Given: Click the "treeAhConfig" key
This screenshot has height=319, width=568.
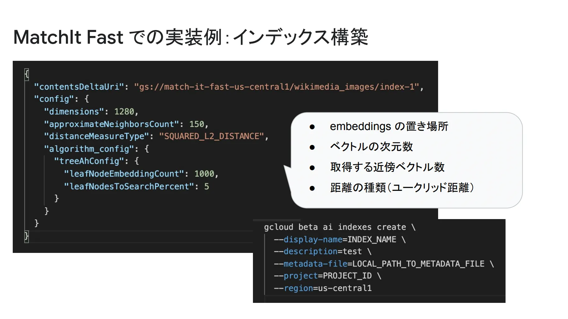Looking at the screenshot, I should [x=89, y=161].
